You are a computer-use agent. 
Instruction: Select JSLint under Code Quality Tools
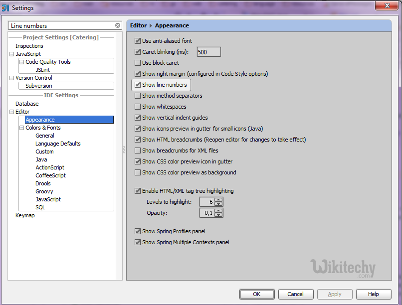[42, 70]
